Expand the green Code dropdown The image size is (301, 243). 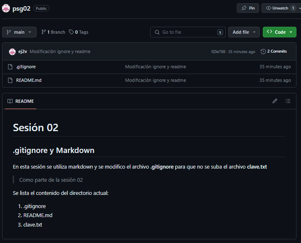[x=279, y=32]
